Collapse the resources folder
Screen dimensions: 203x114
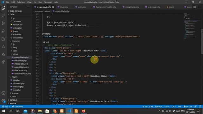[16, 41]
